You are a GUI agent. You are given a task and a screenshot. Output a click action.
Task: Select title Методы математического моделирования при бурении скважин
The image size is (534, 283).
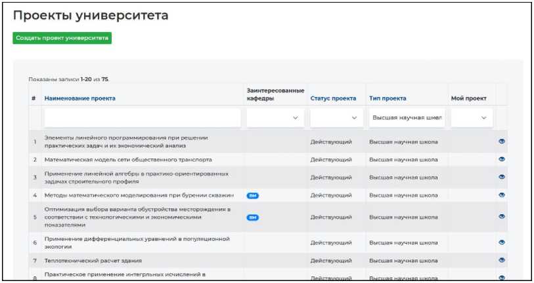click(139, 195)
